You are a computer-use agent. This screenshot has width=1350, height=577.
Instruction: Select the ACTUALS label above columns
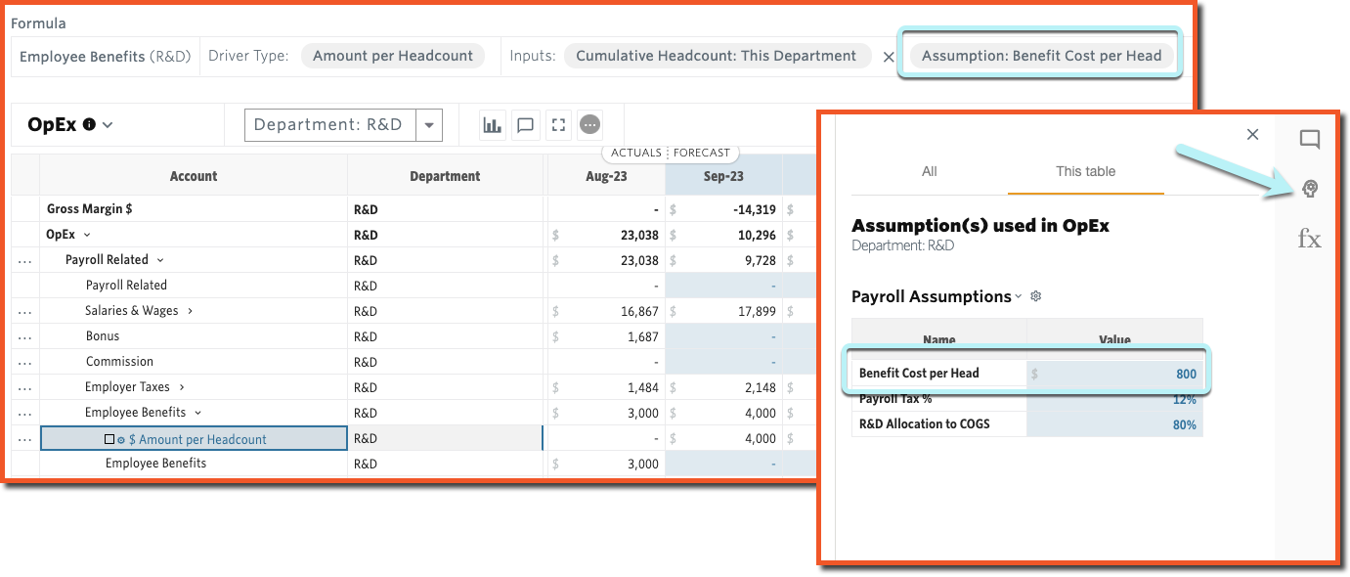[x=636, y=153]
